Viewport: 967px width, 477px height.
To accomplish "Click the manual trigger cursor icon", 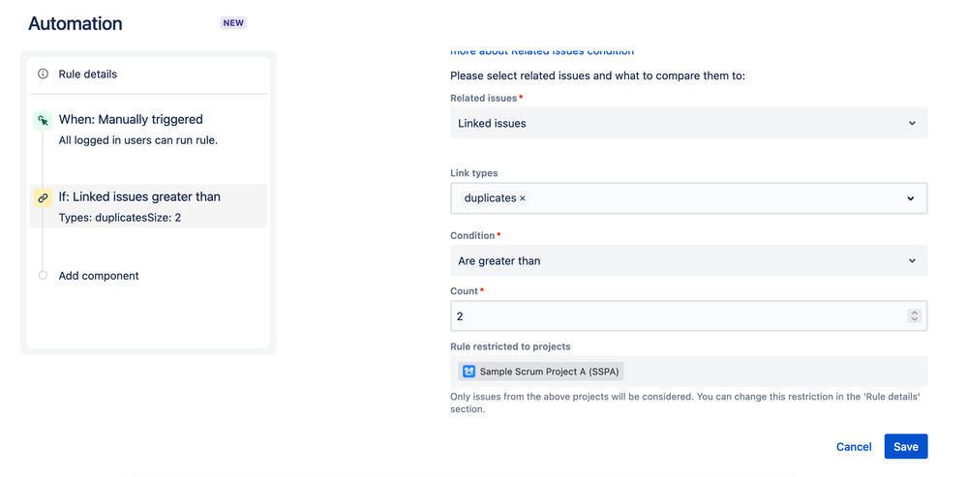I will coord(43,120).
